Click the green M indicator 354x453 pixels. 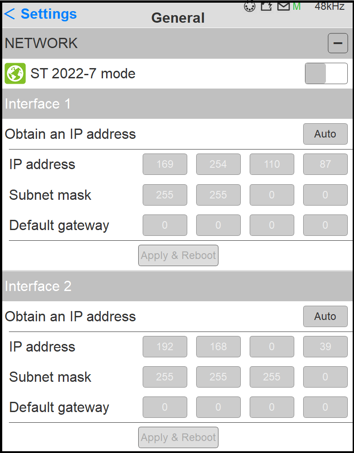(x=297, y=6)
